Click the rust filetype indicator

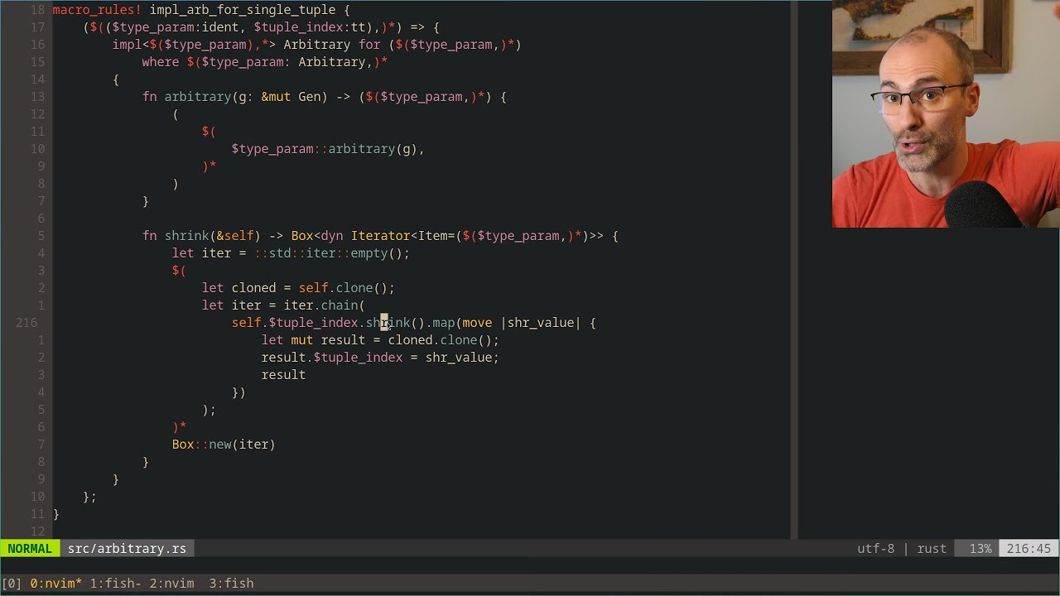(x=932, y=549)
